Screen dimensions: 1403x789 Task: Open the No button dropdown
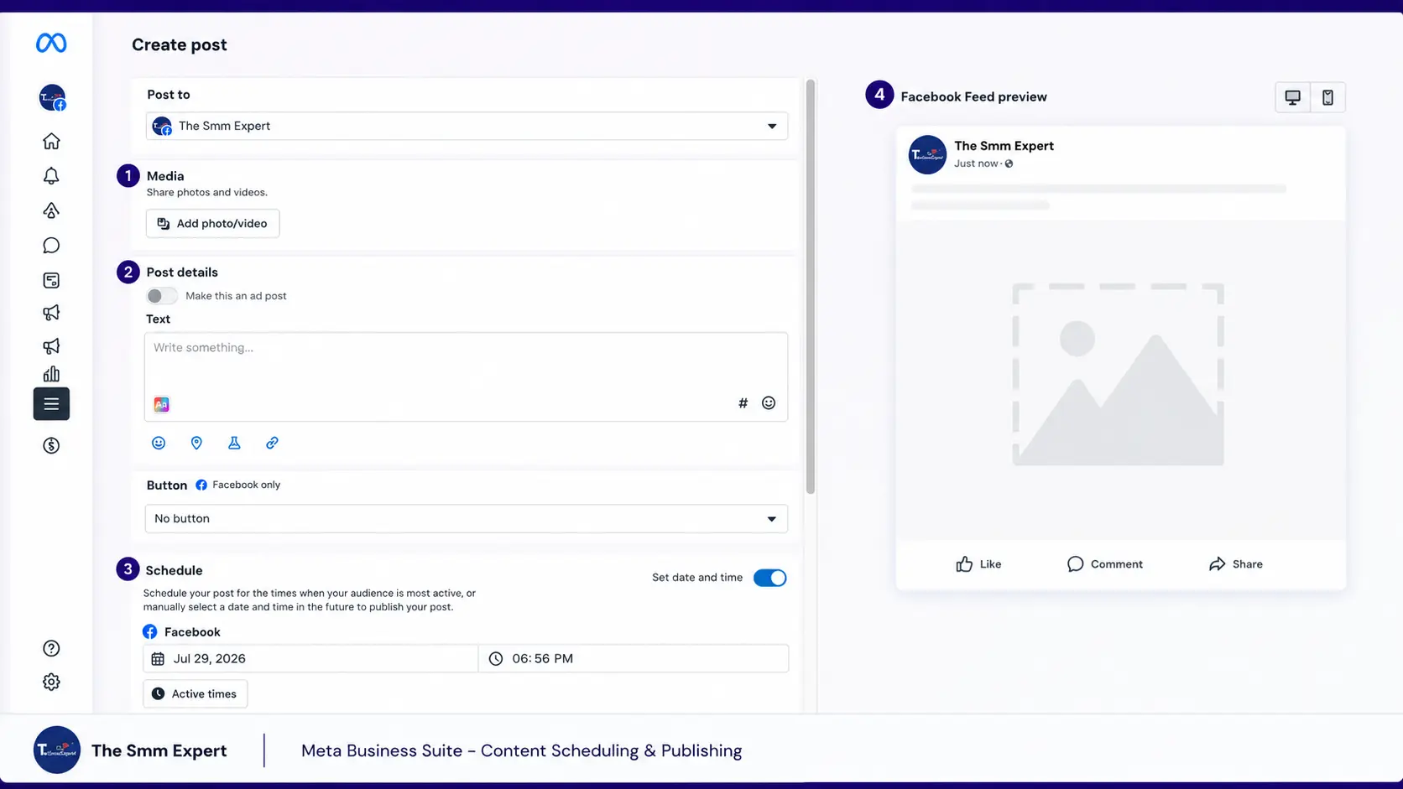coord(467,519)
